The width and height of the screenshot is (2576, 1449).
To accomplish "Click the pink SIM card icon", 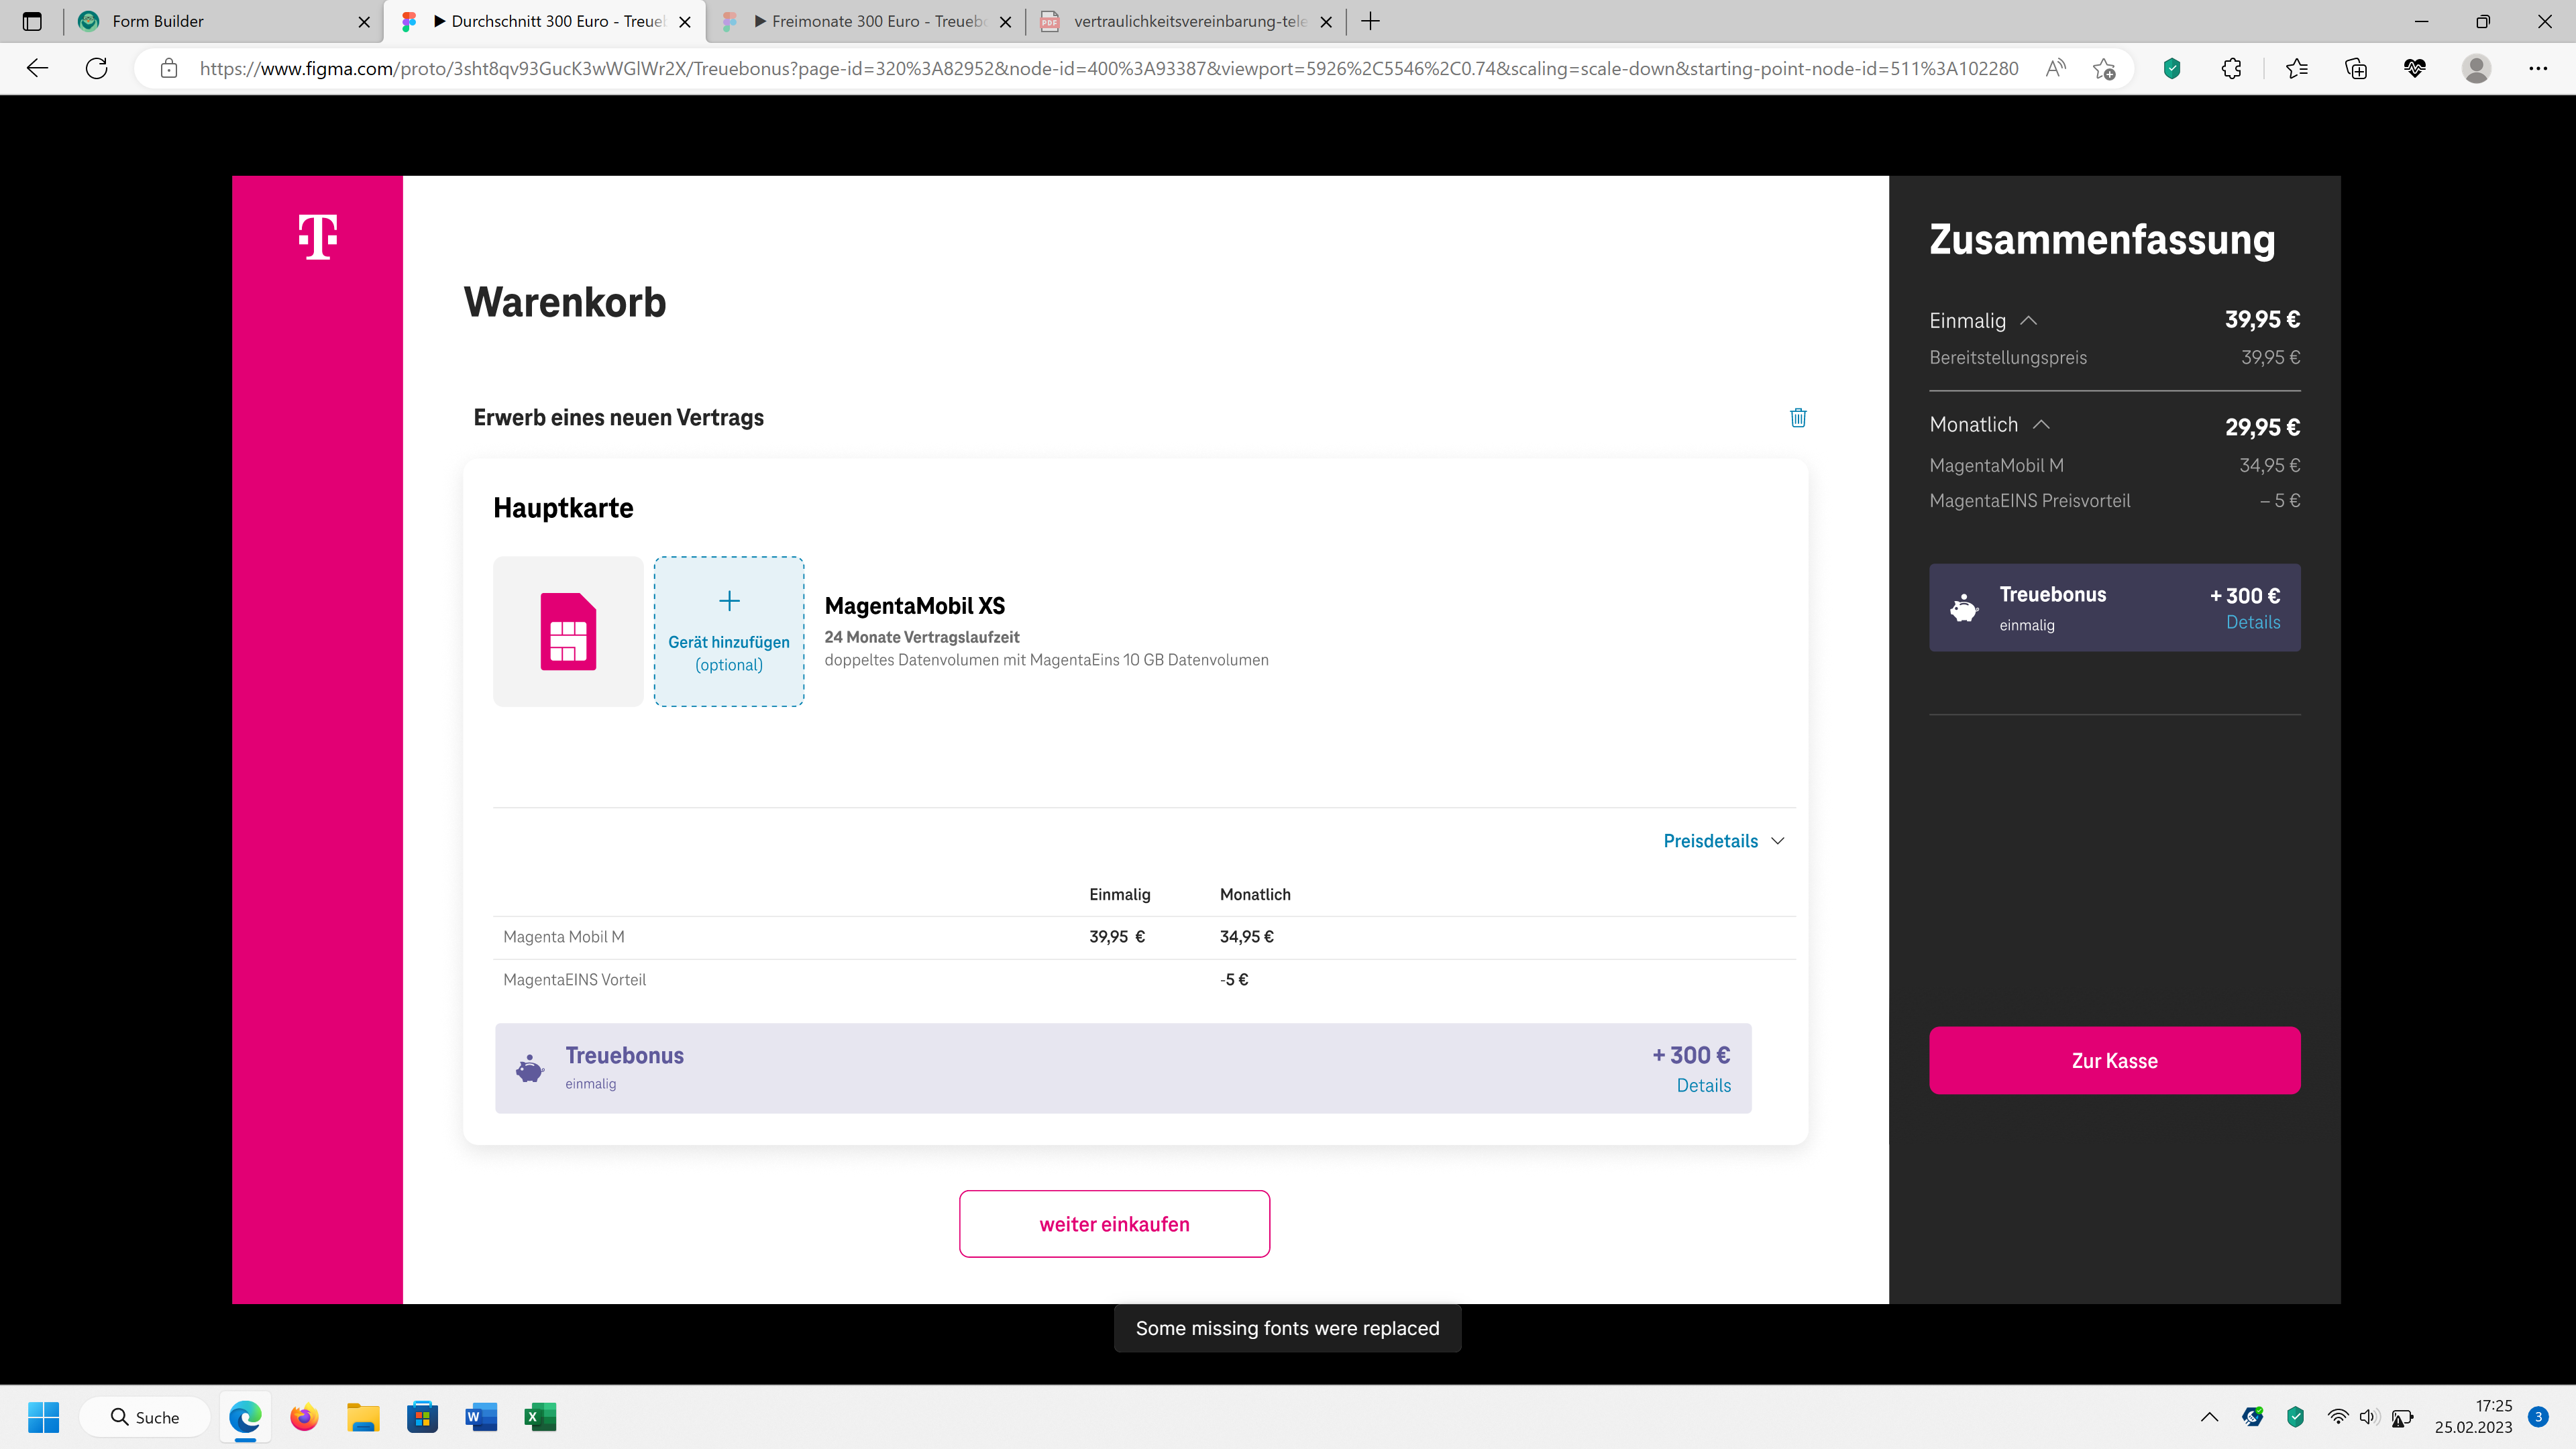I will (568, 631).
